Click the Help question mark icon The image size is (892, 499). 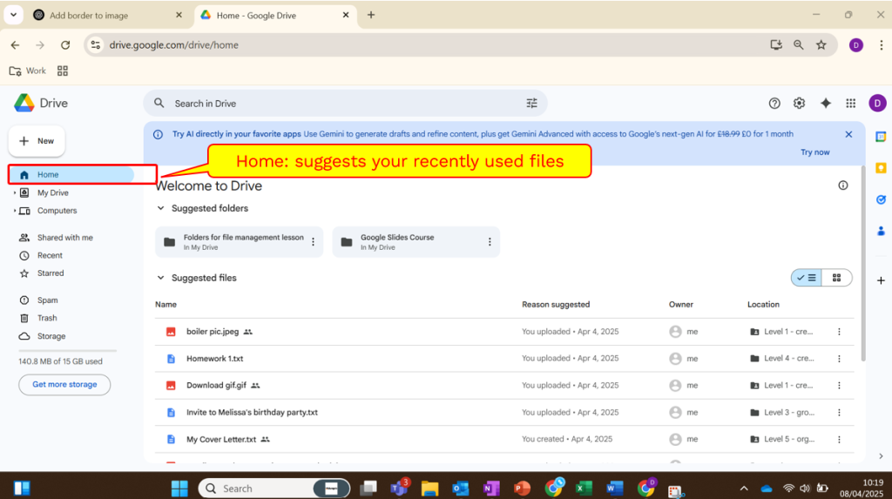click(x=774, y=103)
